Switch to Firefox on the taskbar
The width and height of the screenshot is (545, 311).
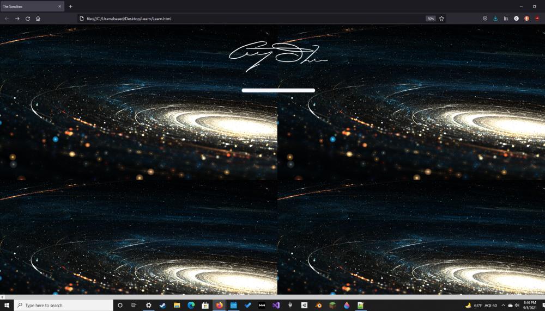(x=219, y=305)
